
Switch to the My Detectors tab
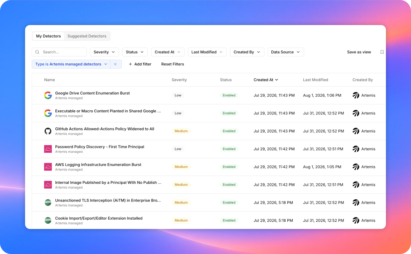48,36
